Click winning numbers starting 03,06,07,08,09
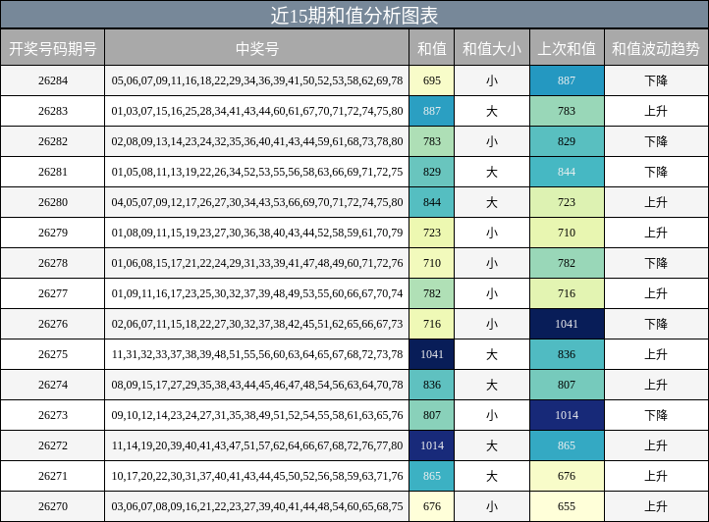The height and width of the screenshot is (522, 709). pos(257,506)
